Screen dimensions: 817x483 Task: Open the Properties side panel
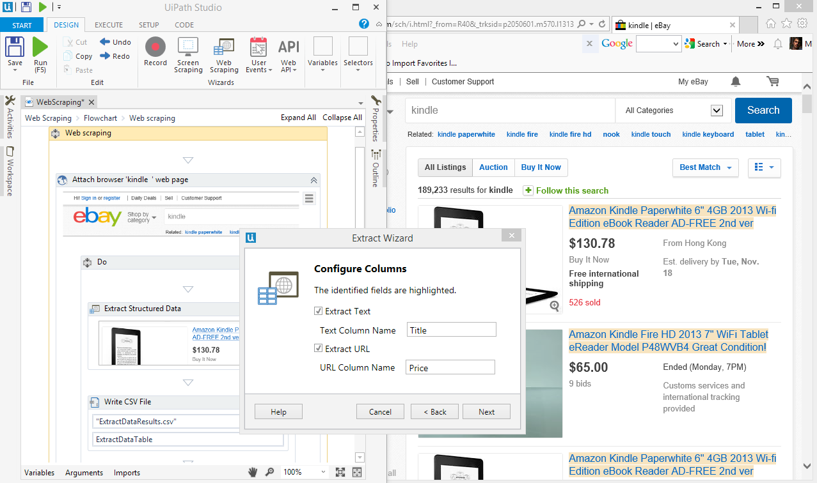(x=376, y=119)
